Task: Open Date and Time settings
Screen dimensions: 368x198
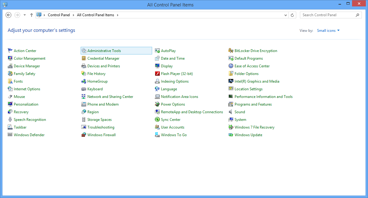Action: pyautogui.click(x=173, y=58)
